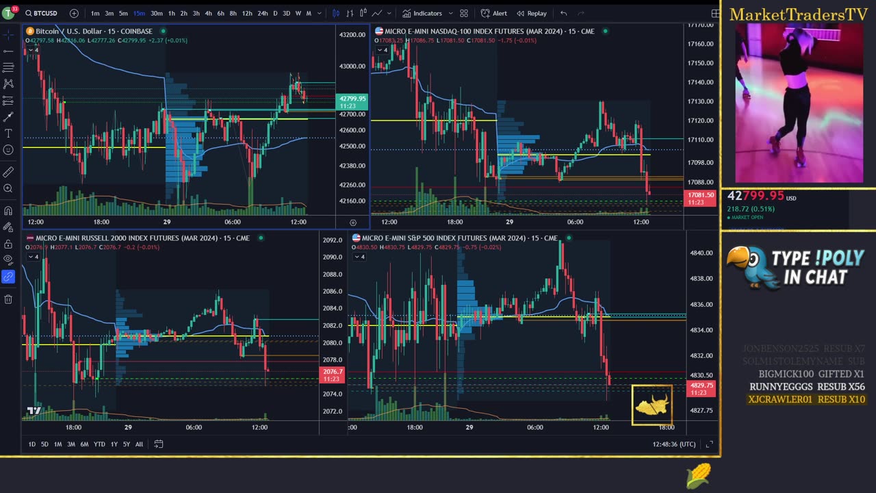Select the D daily timeframe
The height and width of the screenshot is (493, 876).
(x=276, y=13)
